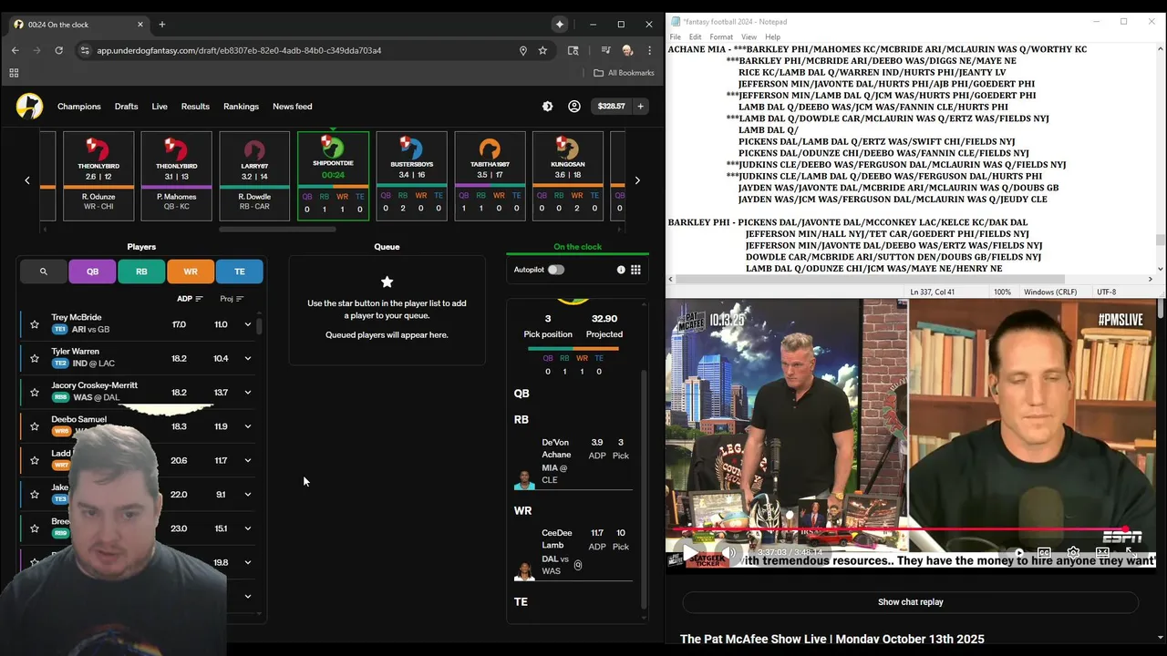Click the draft info icon beside Autopilot
1167x656 pixels.
coord(621,270)
